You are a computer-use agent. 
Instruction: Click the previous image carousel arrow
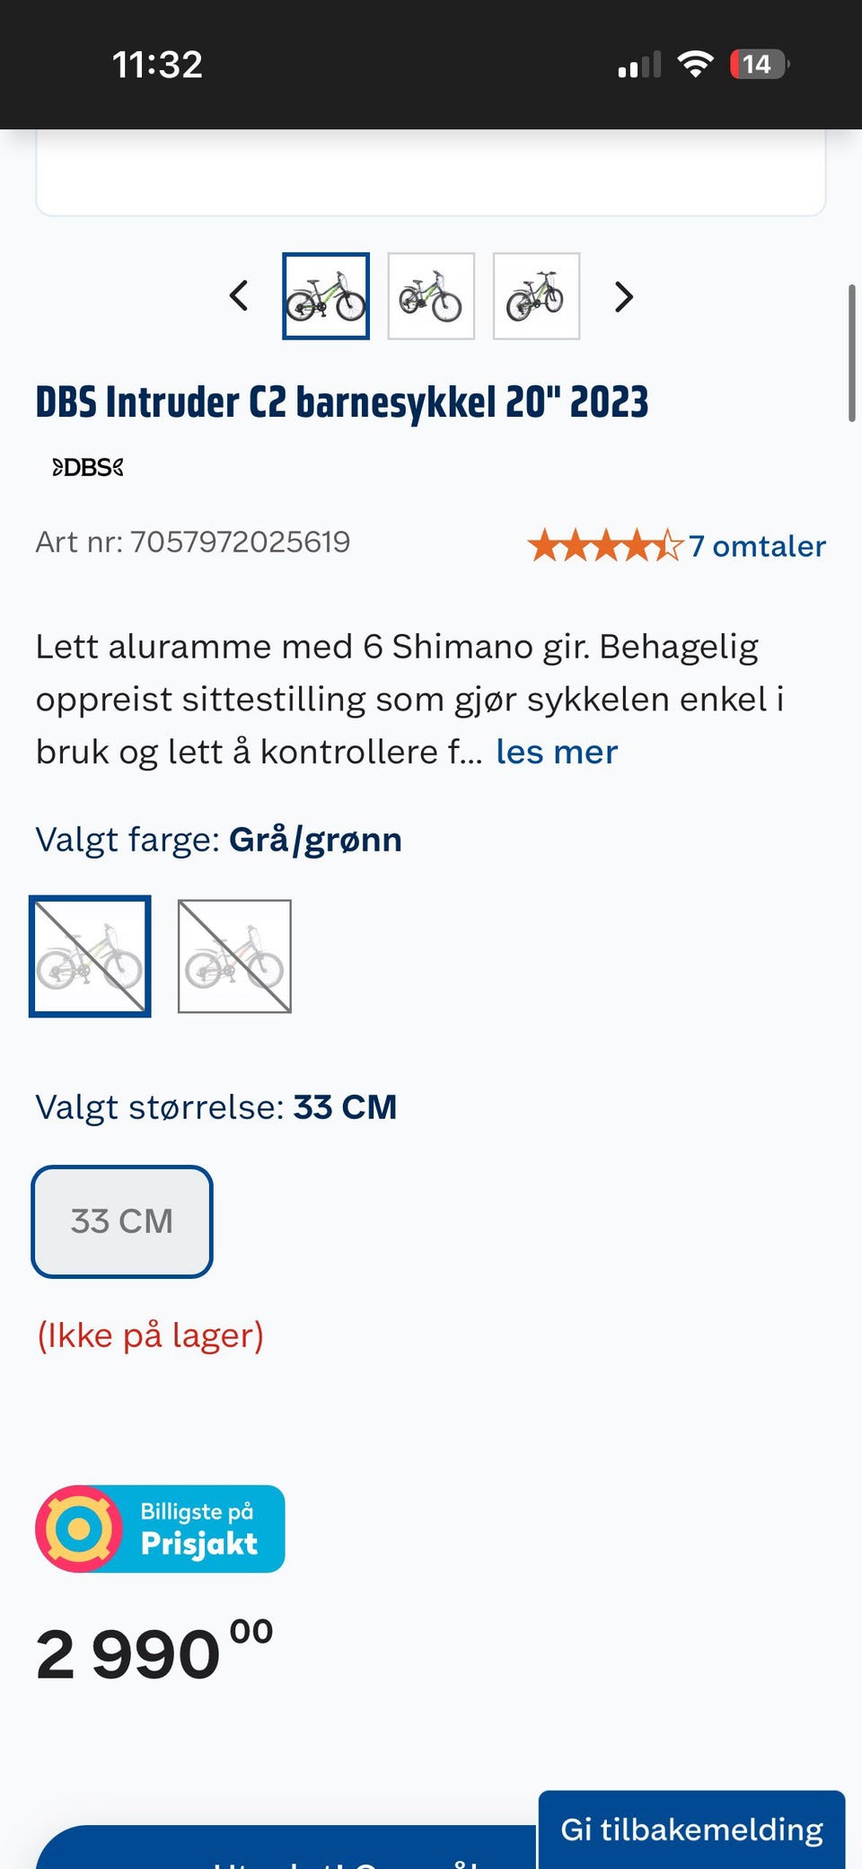point(239,296)
